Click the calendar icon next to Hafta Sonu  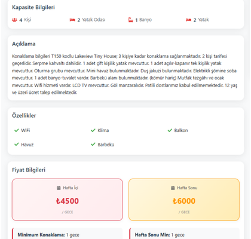pyautogui.click(x=173, y=188)
